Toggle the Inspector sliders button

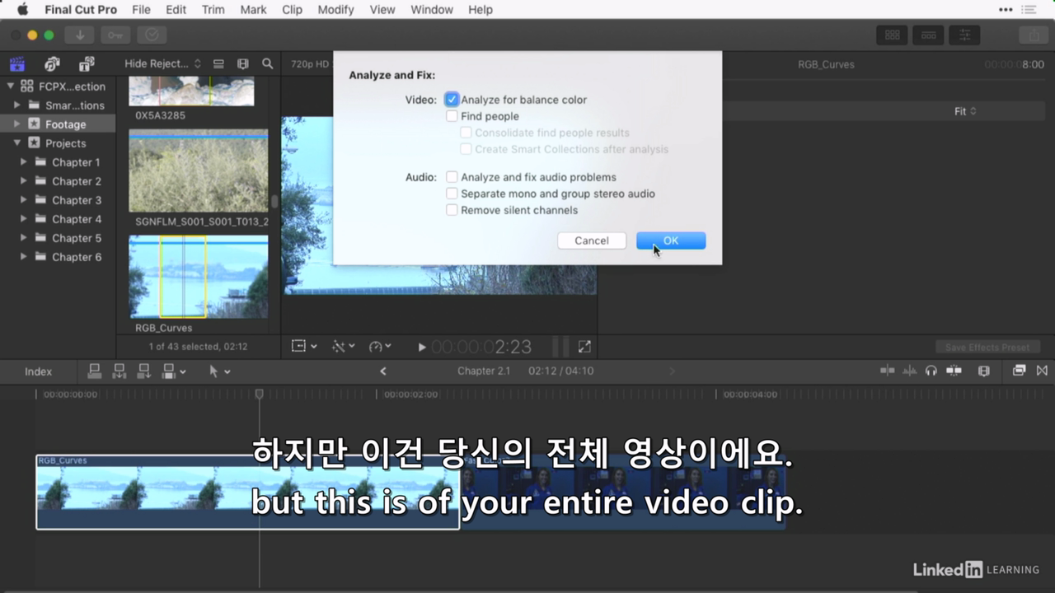(x=964, y=35)
